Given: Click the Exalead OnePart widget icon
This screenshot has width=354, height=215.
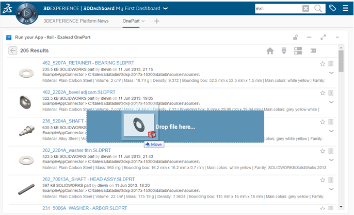Looking at the screenshot, I should 9,38.
